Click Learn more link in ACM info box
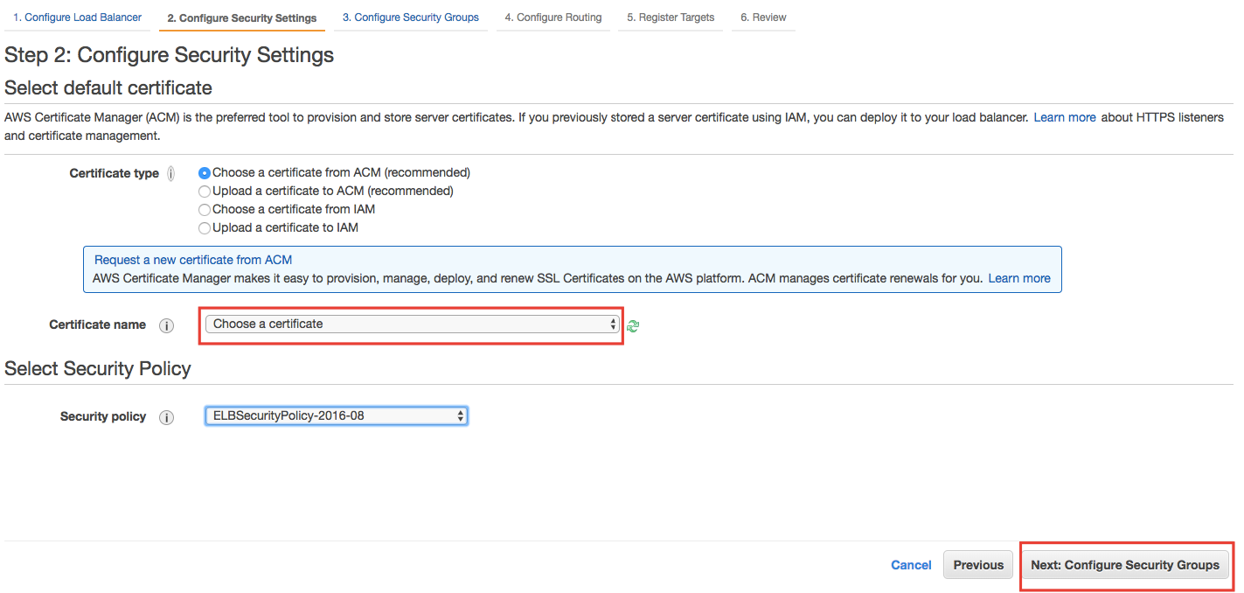 point(1019,278)
